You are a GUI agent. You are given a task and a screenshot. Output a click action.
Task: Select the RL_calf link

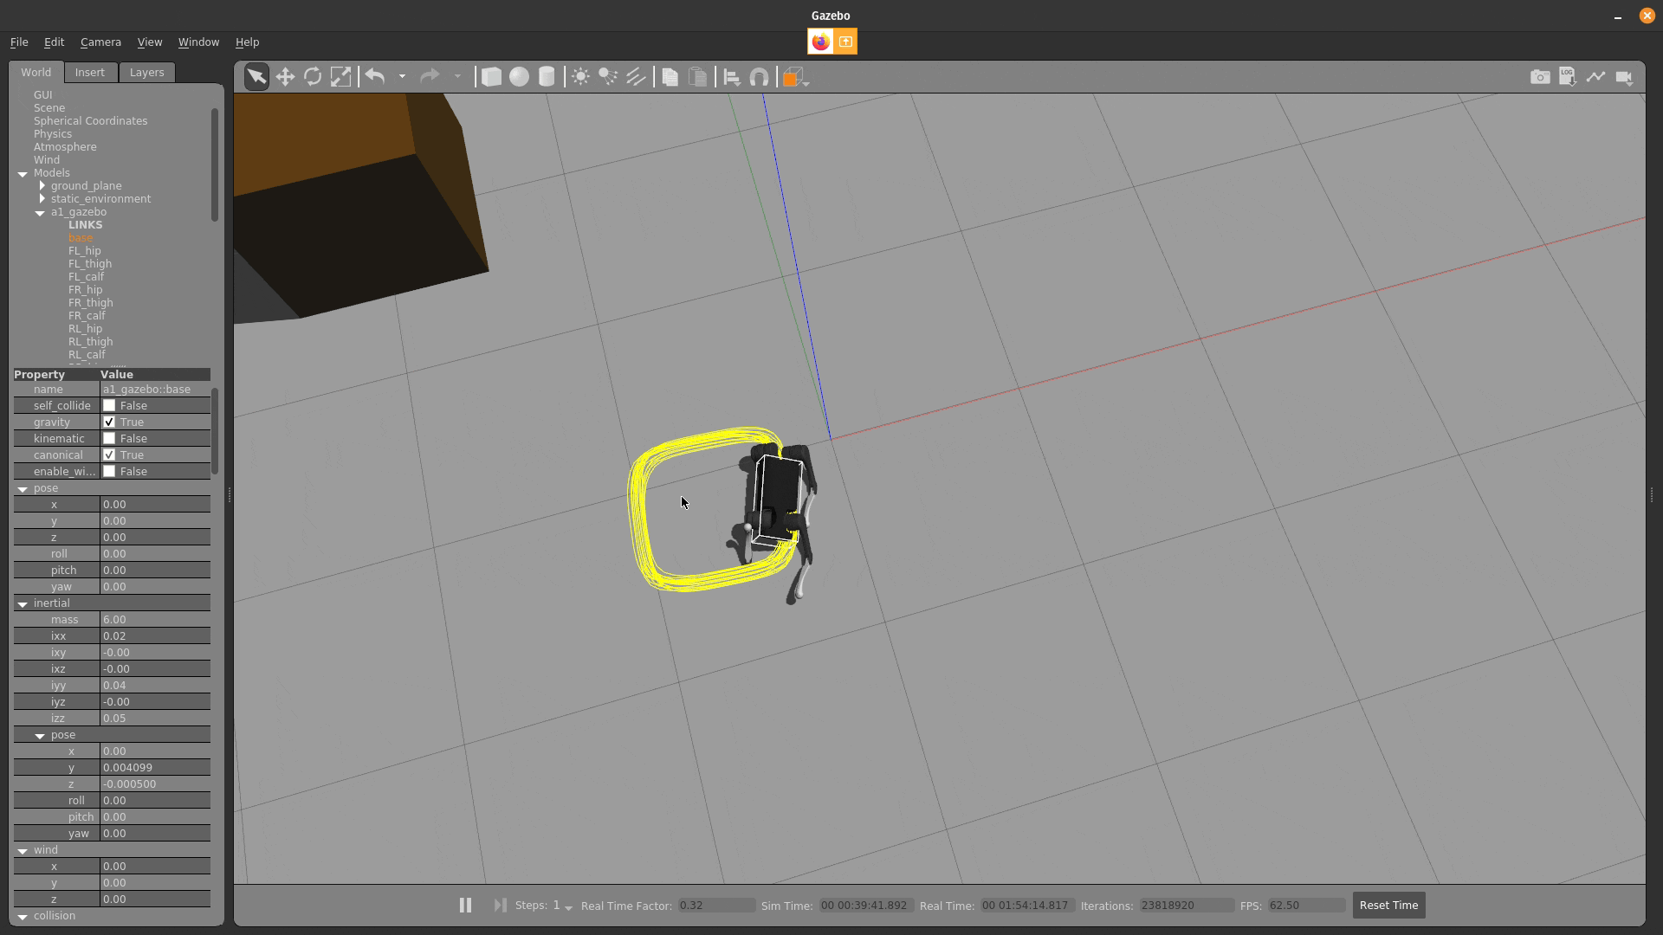pyautogui.click(x=87, y=354)
